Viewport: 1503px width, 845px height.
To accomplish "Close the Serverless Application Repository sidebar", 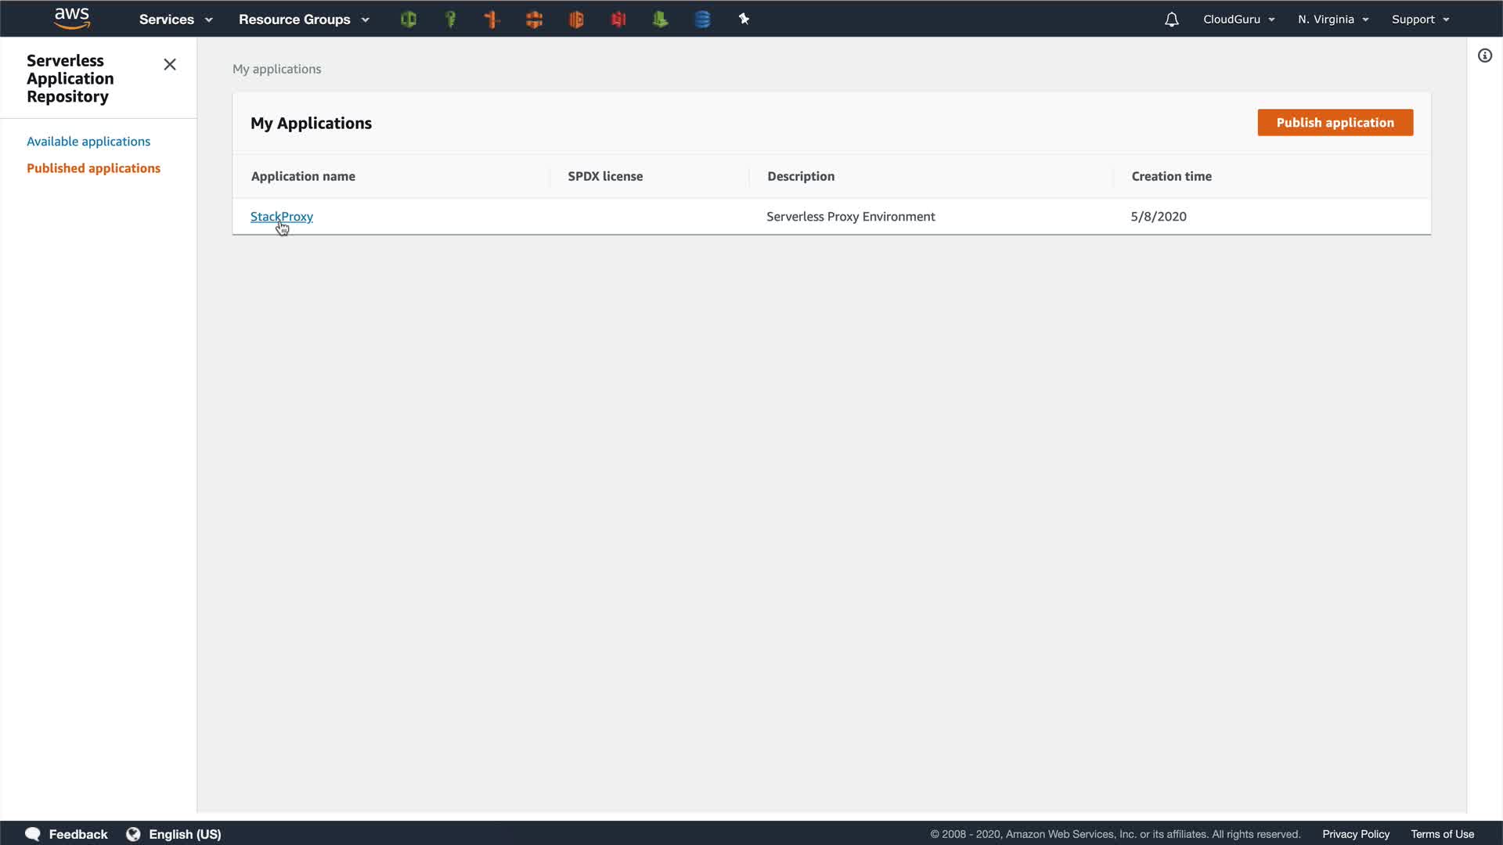I will tap(170, 65).
